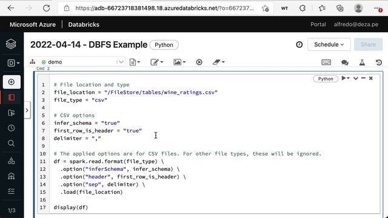Viewport: 388px width, 218px height.
Task: Open Databricks home layers logo
Action: coord(11,44)
